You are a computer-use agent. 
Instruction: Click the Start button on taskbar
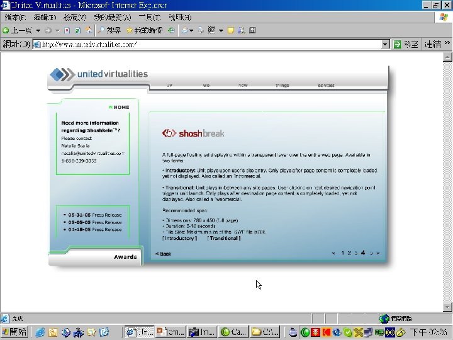(x=14, y=332)
